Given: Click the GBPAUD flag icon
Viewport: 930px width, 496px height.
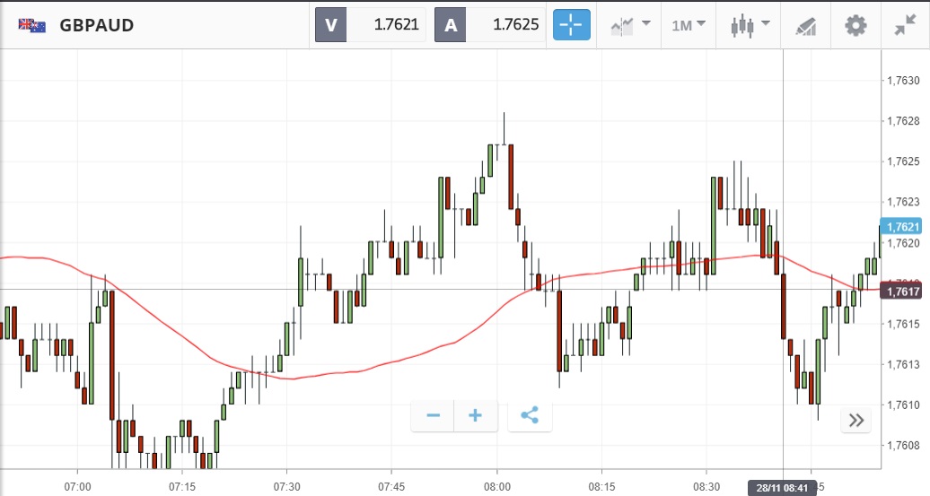Looking at the screenshot, I should [31, 25].
